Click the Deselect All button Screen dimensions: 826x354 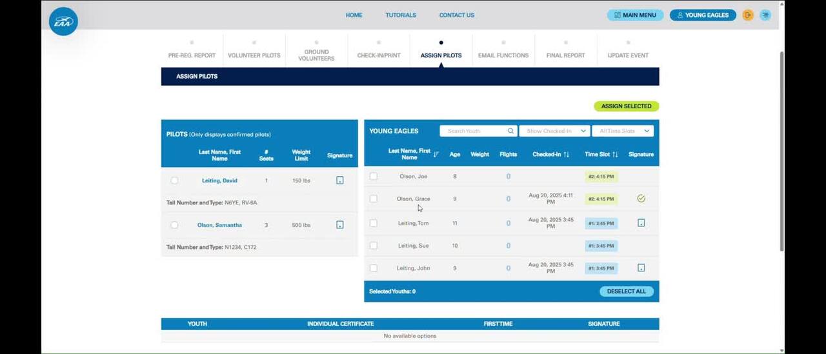626,291
